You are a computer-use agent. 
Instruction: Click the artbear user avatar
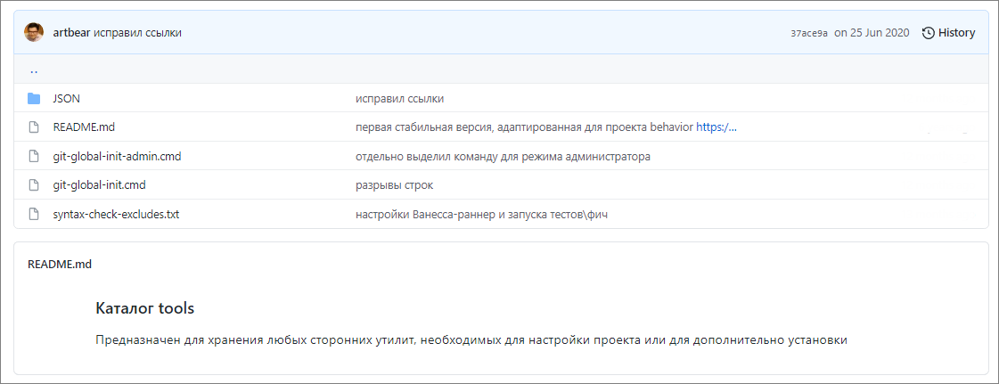pos(34,33)
